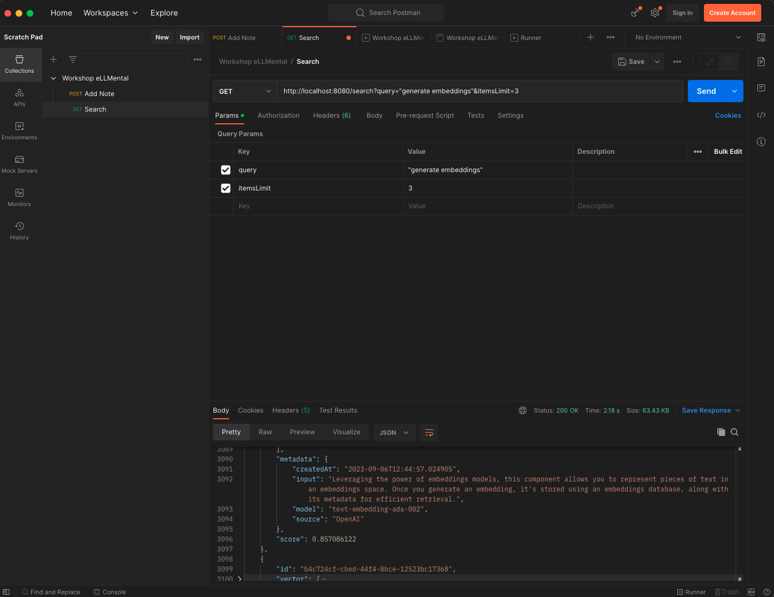The height and width of the screenshot is (597, 774).
Task: Switch to the Authorization tab
Action: (279, 116)
